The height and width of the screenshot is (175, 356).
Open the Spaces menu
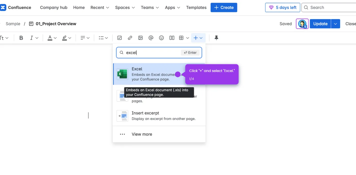pos(125,7)
